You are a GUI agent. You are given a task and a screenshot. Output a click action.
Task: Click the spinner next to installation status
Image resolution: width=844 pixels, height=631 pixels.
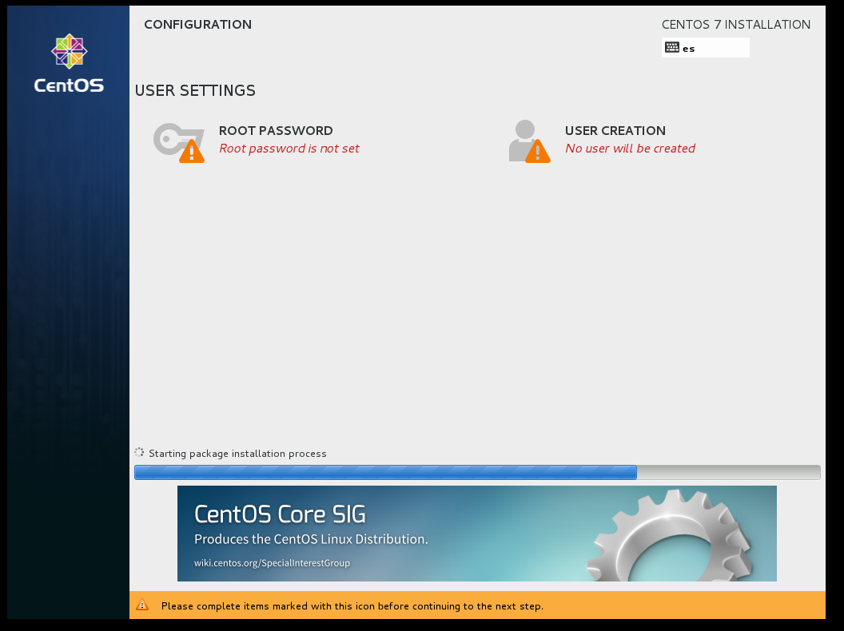[x=139, y=452]
